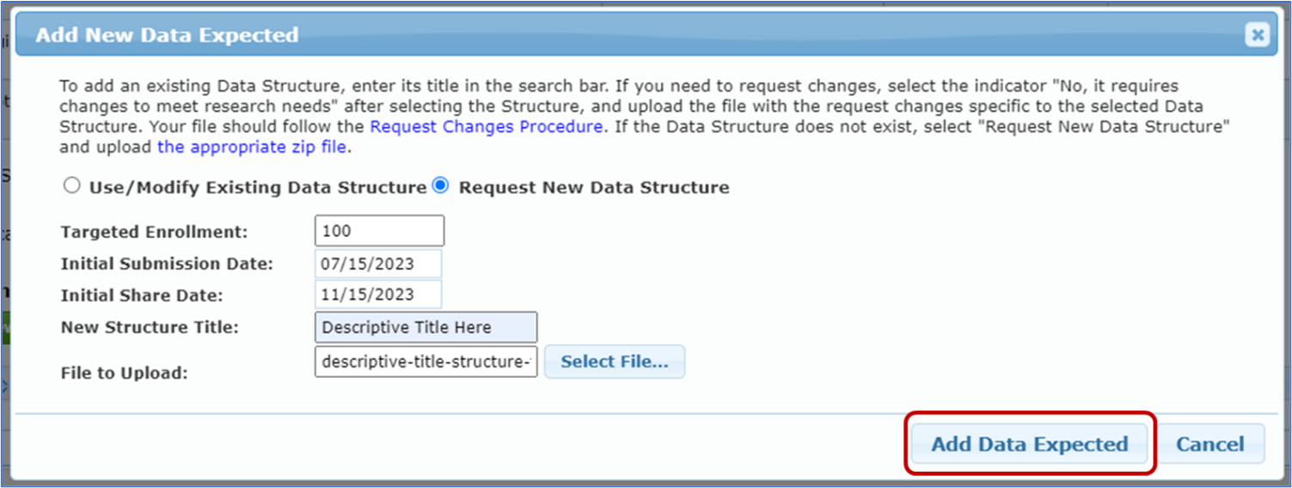Screen dimensions: 1292x488
Task: Close the Add New Data Expected dialog
Action: coord(1257,35)
